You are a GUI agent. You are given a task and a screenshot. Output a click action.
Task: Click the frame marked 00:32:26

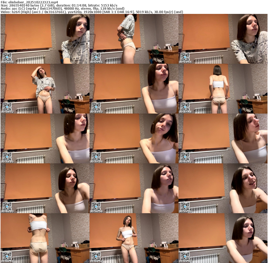45,138
